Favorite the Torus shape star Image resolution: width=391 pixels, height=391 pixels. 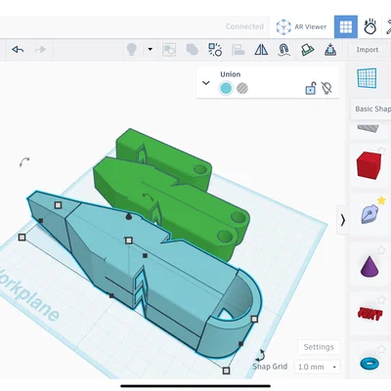(x=381, y=350)
